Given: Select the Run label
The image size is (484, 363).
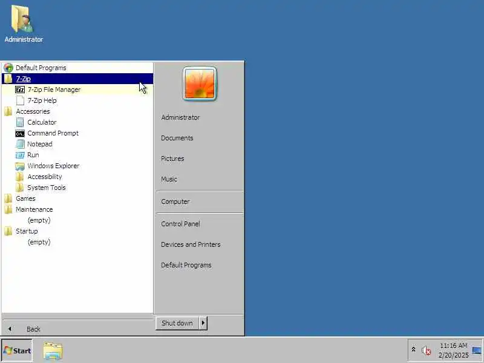Looking at the screenshot, I should click(x=33, y=155).
